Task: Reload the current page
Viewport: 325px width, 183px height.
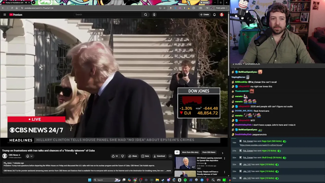Action: 12,8
